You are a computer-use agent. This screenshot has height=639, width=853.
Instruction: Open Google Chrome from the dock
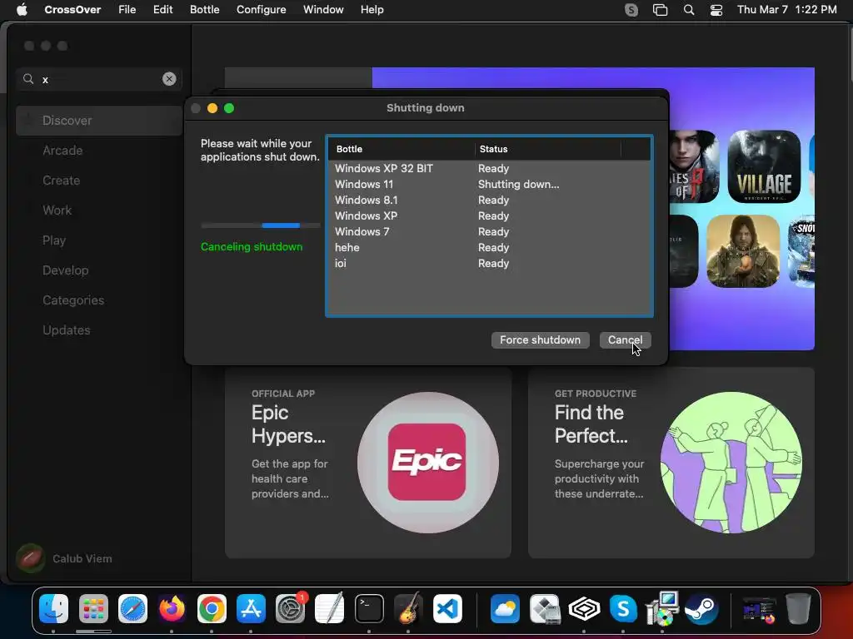tap(212, 608)
